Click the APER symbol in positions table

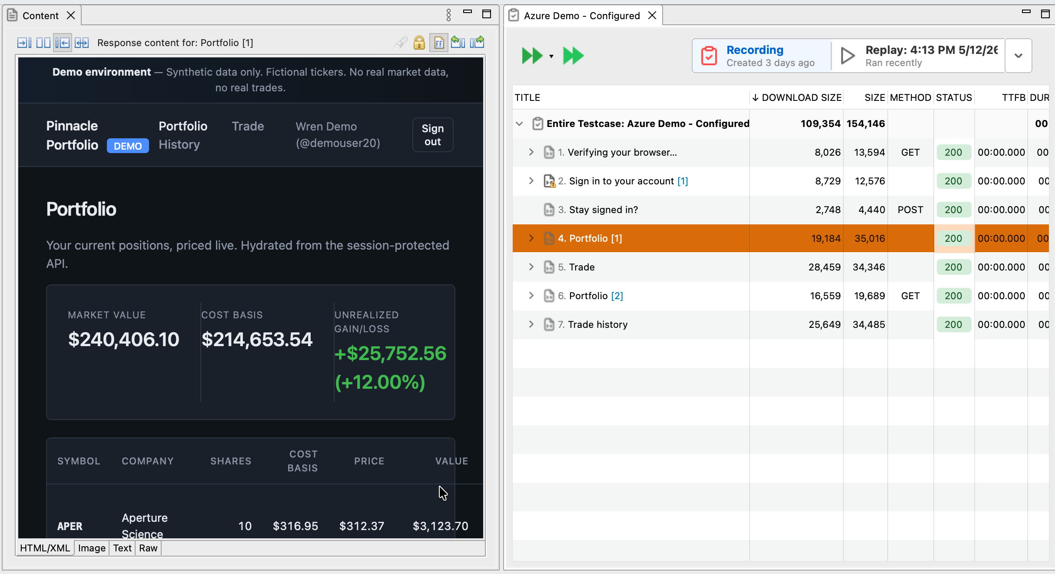70,526
